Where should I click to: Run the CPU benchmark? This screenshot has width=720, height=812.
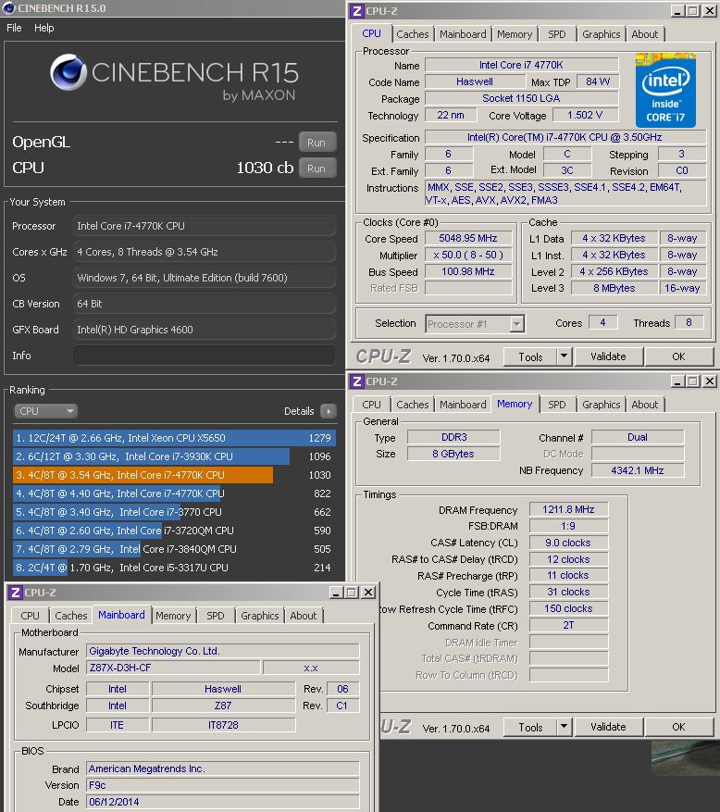pos(317,169)
